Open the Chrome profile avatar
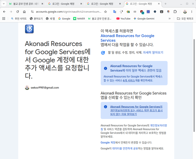This screenshot has width=196, height=159. coord(185,12)
